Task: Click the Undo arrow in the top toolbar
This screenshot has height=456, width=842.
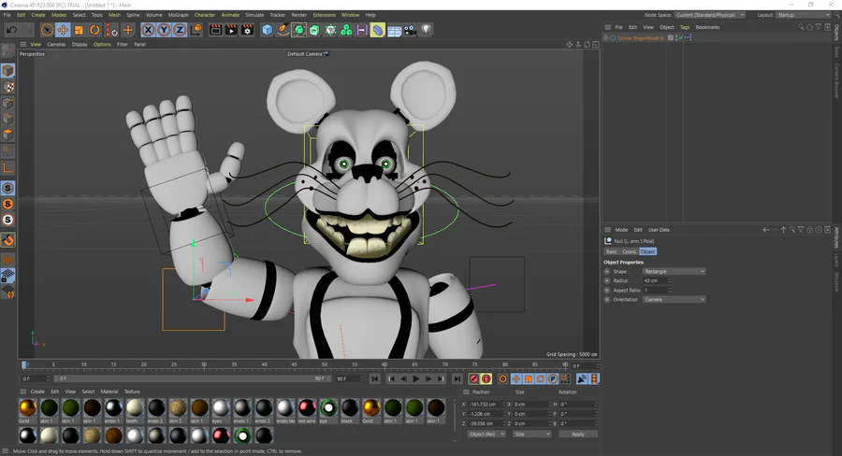Action: point(11,30)
